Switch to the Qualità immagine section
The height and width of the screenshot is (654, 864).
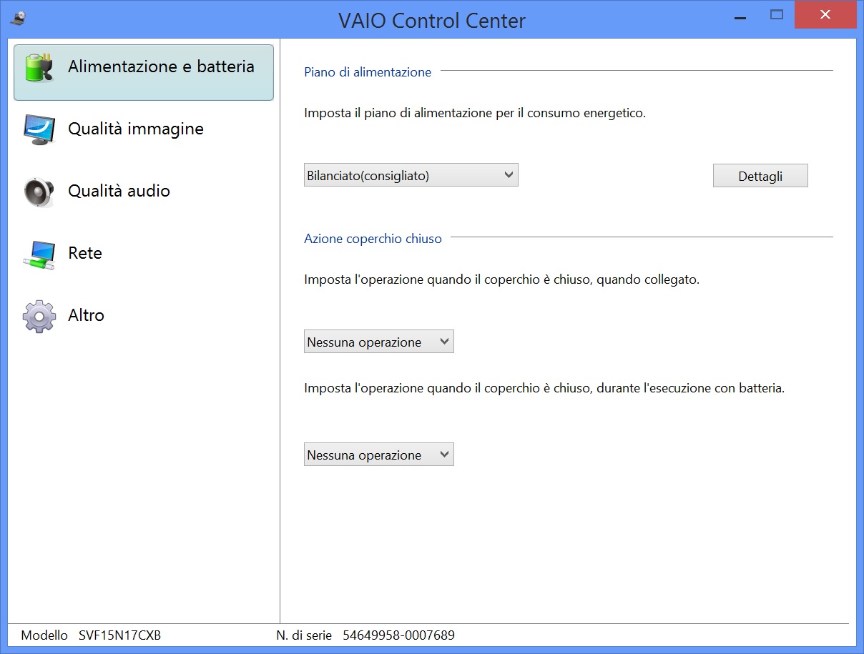(136, 129)
